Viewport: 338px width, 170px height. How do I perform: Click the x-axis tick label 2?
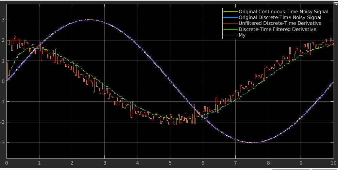click(72, 163)
